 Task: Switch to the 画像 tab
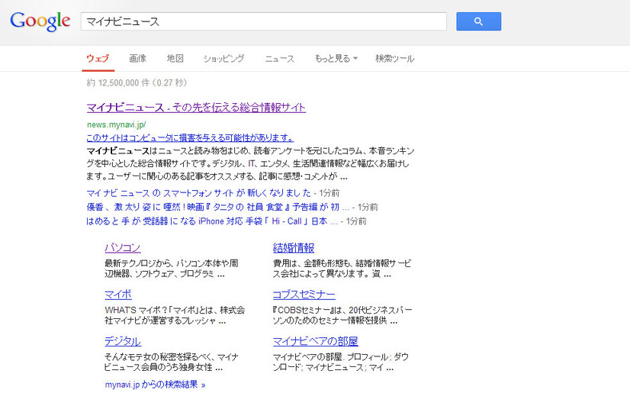pyautogui.click(x=138, y=59)
